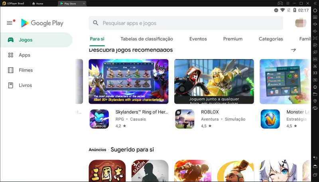This screenshot has width=319, height=182.
Task: Click the Android home button
Action: tap(315, 166)
